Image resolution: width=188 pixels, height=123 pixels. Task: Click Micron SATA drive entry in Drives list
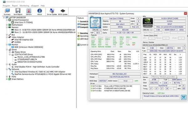(x=111, y=86)
